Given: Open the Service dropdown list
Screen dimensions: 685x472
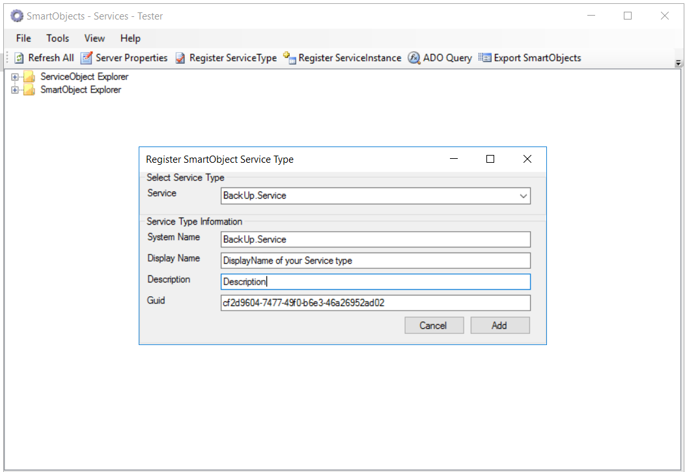Looking at the screenshot, I should (x=523, y=195).
